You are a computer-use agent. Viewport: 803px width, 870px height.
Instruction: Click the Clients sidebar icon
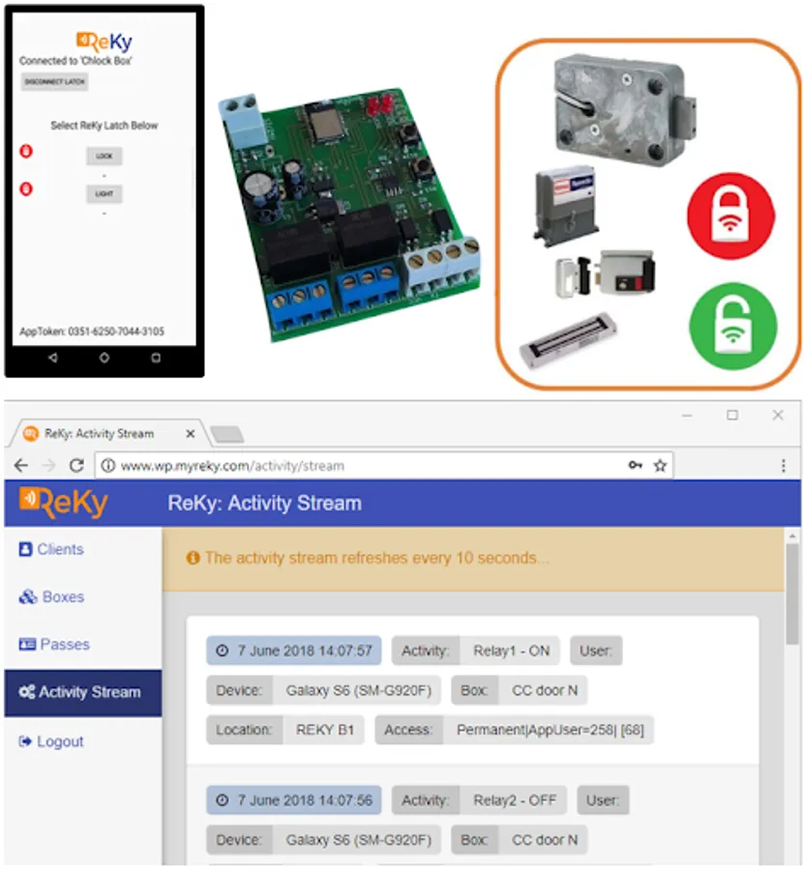[x=25, y=549]
